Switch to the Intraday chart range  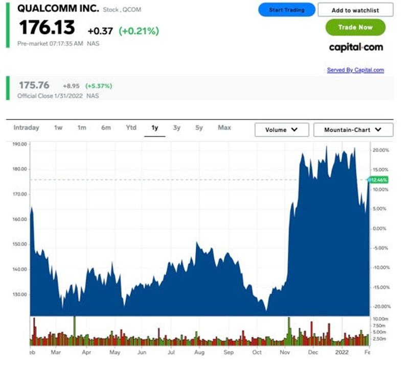[x=27, y=128]
